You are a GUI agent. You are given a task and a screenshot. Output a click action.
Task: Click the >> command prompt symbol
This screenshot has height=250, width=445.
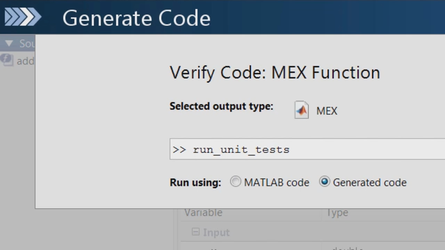[179, 149]
